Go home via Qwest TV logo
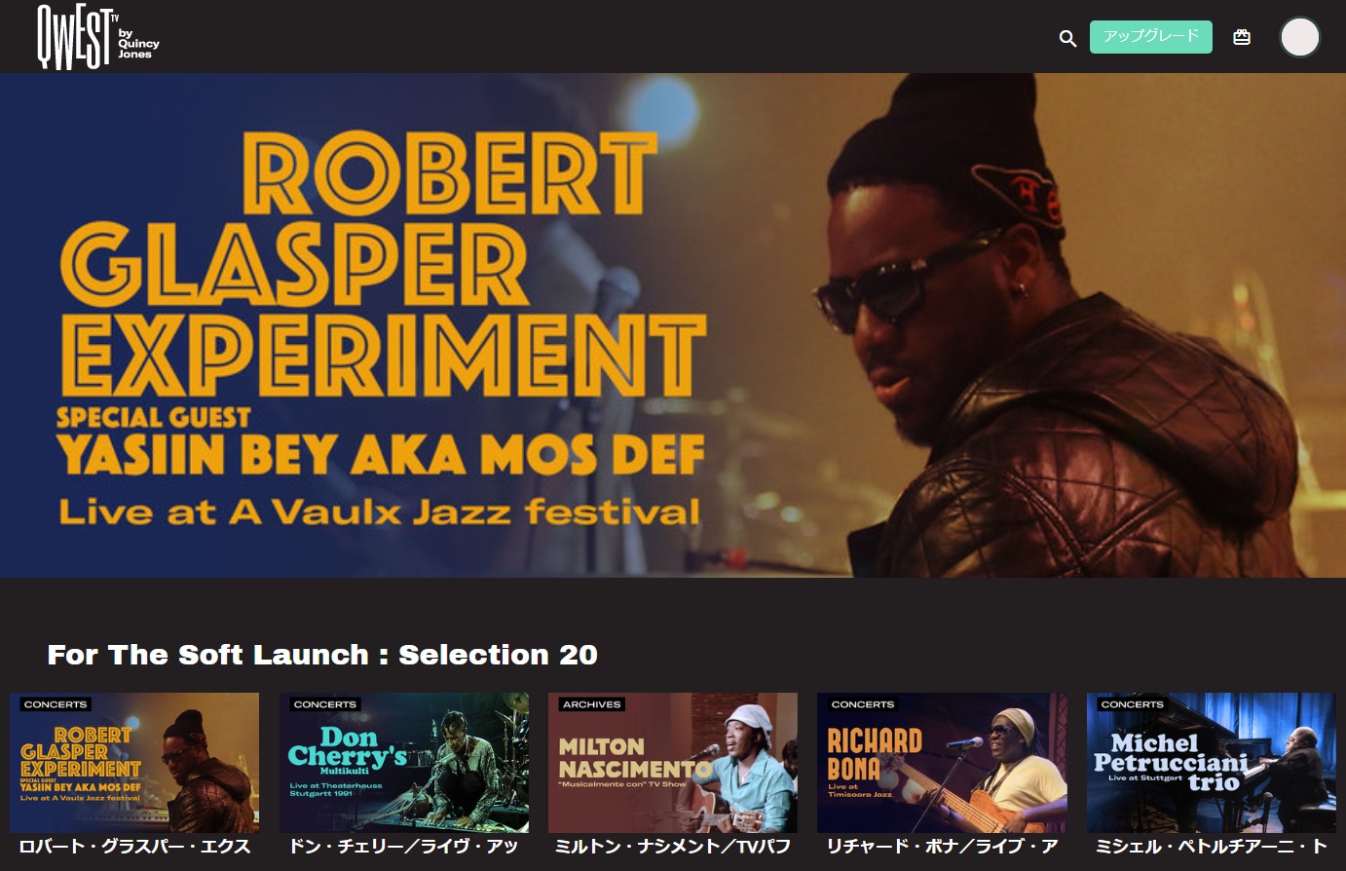Screen dimensions: 1346x871 97,36
